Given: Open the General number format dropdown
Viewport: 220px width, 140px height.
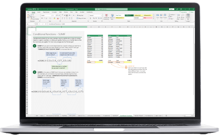Looking at the screenshot, I should 96,15.
